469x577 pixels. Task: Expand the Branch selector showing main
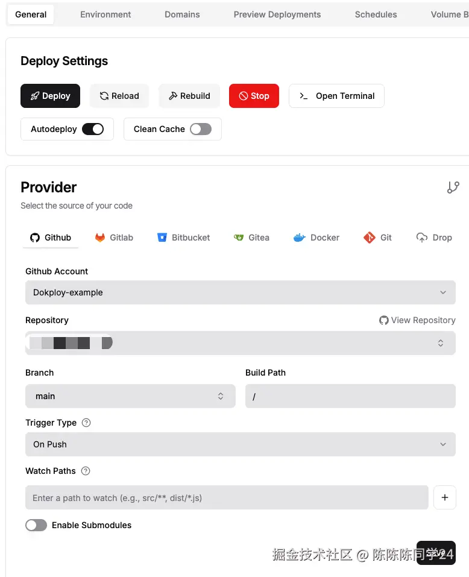130,396
